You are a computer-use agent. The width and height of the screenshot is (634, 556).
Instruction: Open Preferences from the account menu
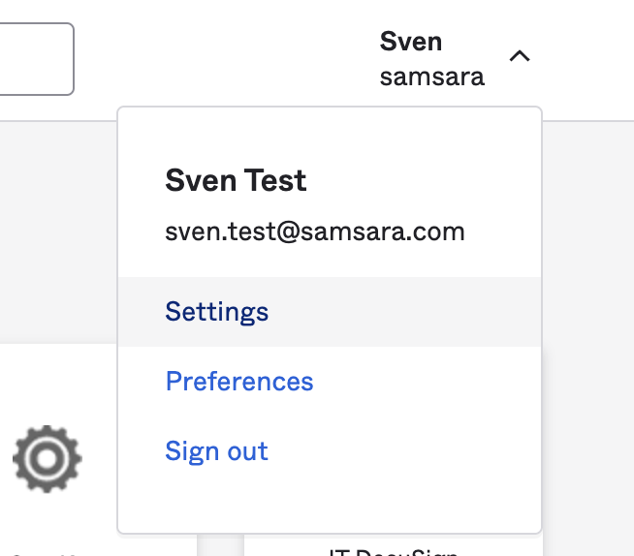(x=239, y=381)
